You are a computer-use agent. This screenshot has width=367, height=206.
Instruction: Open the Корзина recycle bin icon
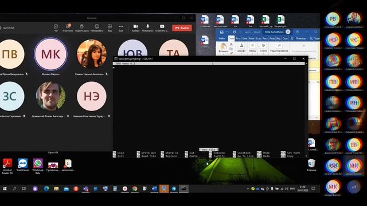pos(311,165)
